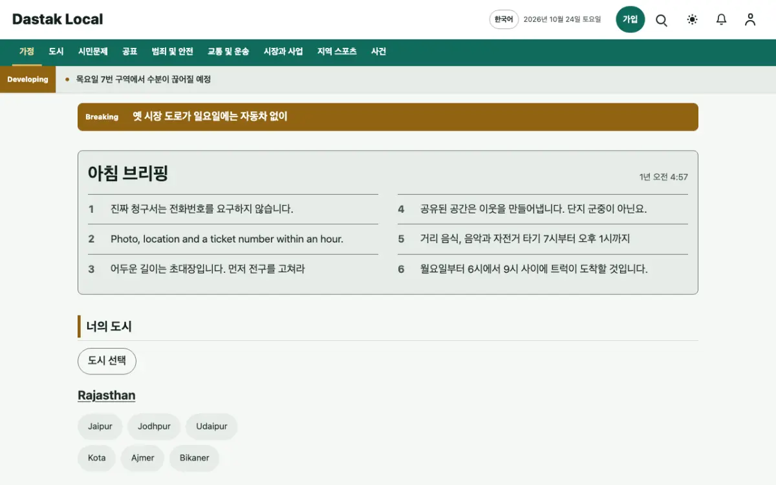This screenshot has height=485, width=776.
Task: Open the 한국어 language selector
Action: (504, 19)
